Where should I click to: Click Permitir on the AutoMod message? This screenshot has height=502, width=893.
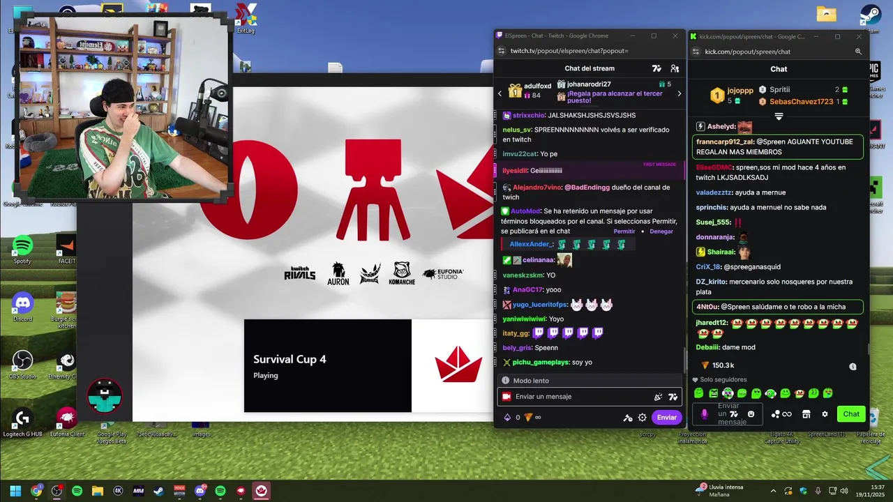click(x=624, y=231)
